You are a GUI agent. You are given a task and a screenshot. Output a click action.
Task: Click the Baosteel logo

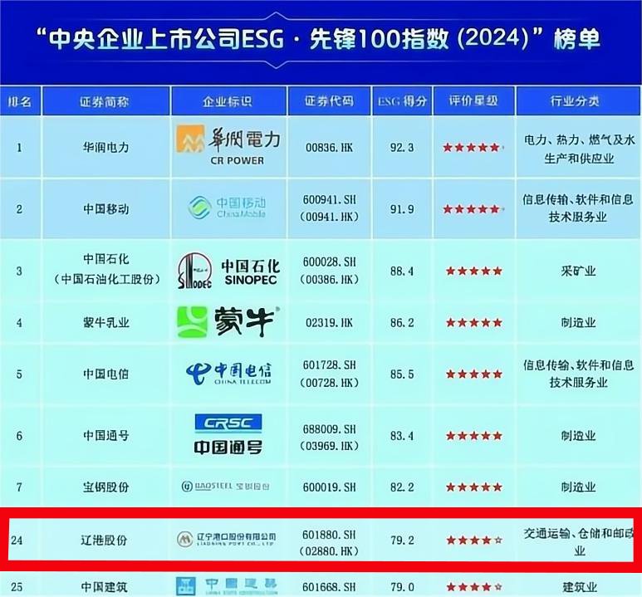coord(226,487)
